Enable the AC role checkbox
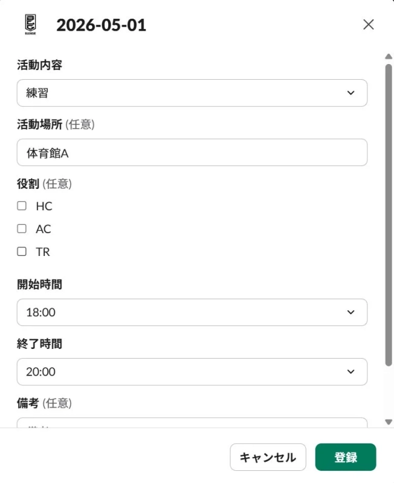Screen dimensions: 394x483 [x=22, y=229]
